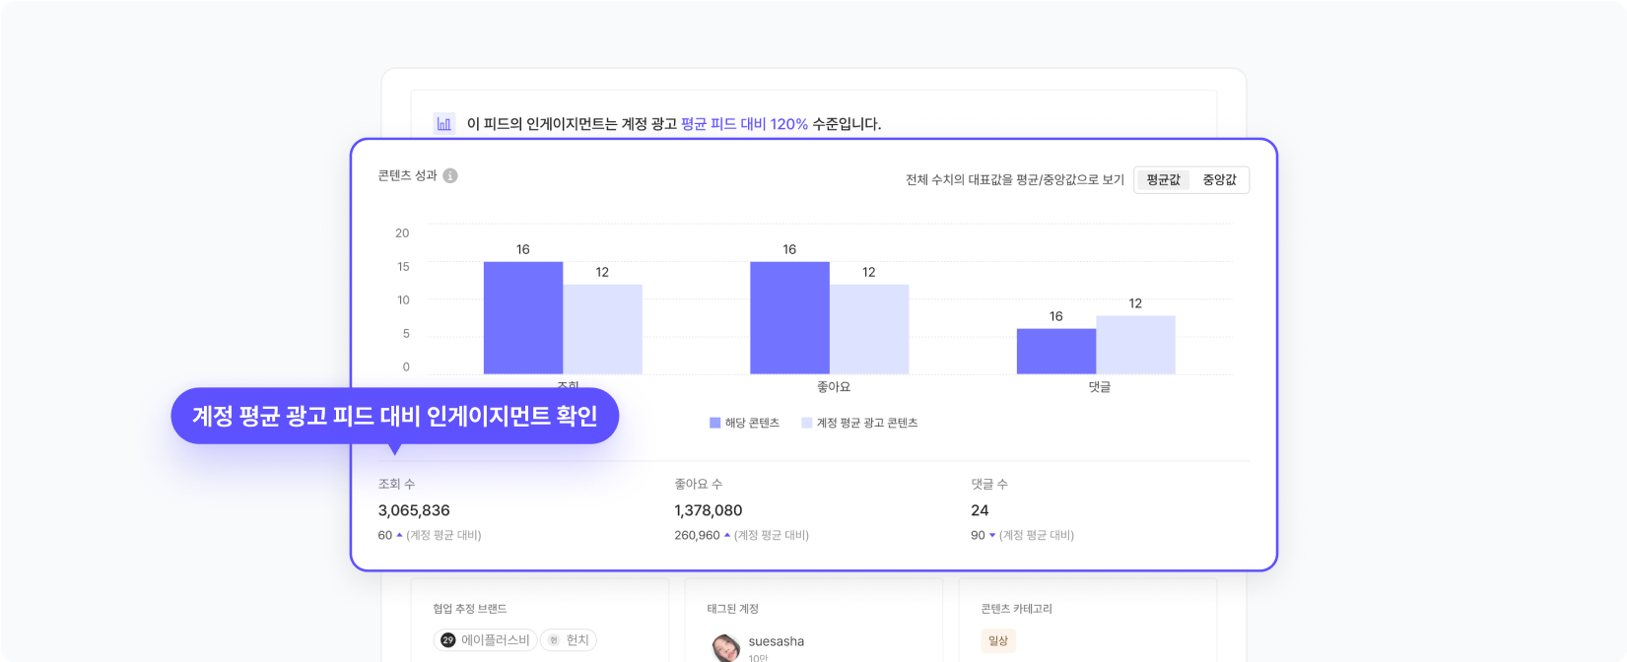Click the up arrow under 좋아요 수
This screenshot has height=662, width=1627.
click(727, 536)
